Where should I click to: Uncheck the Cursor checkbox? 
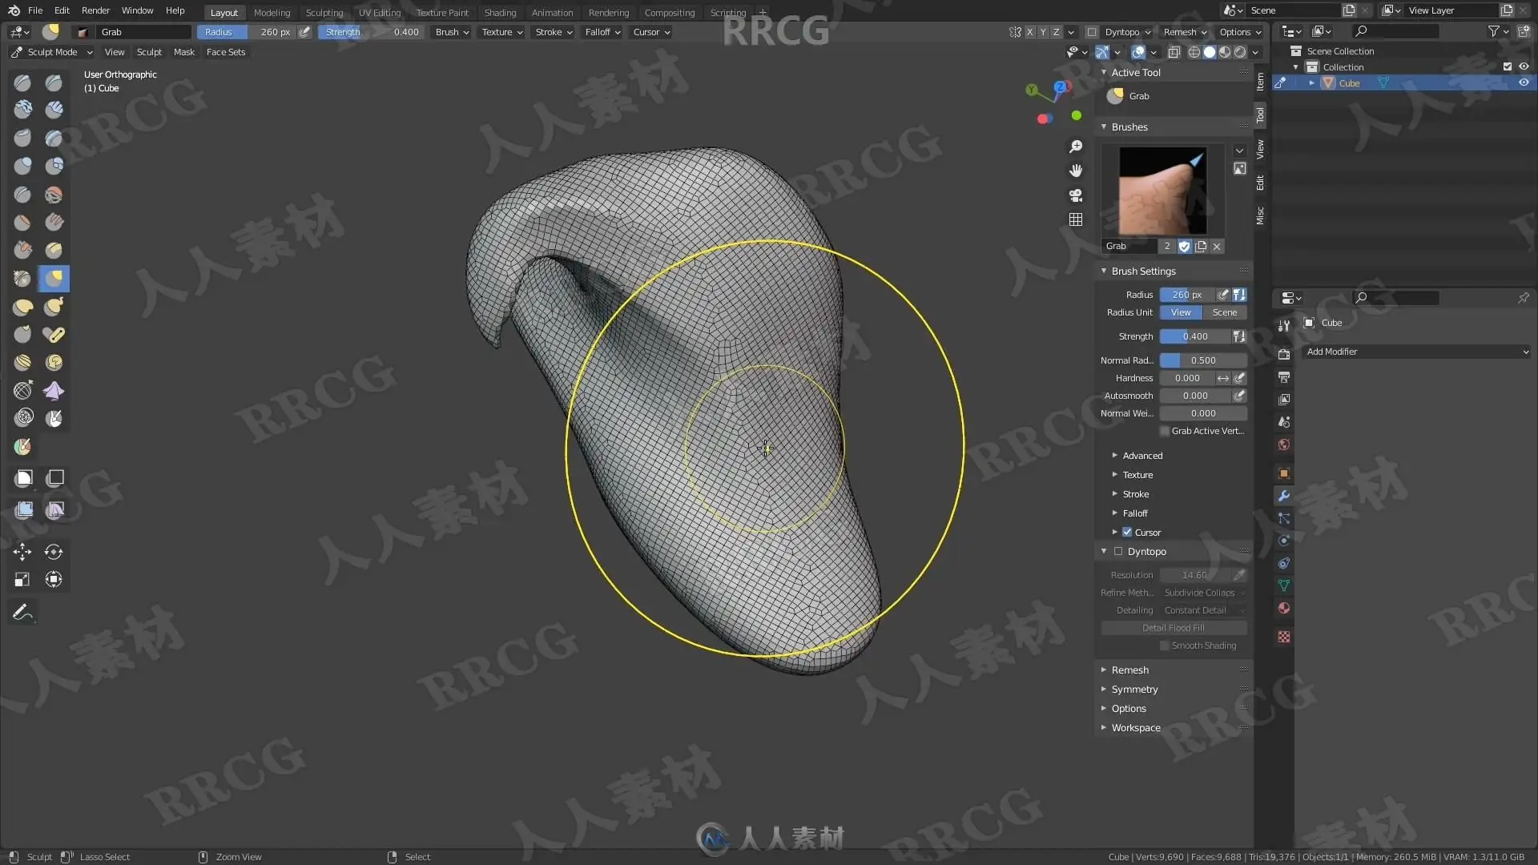point(1127,532)
